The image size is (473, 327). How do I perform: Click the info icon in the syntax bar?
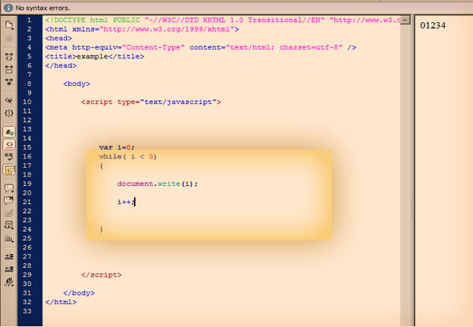8,8
